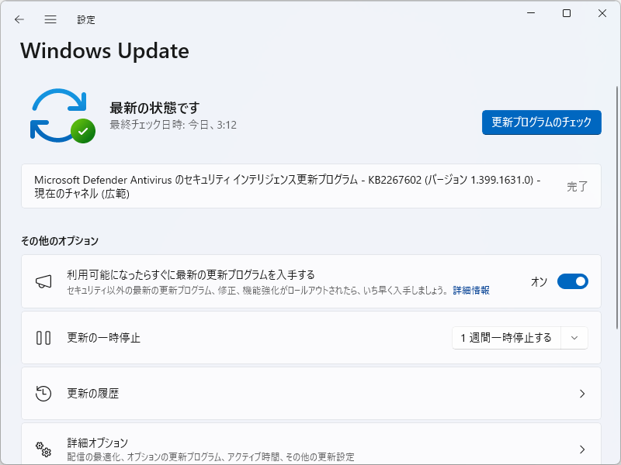This screenshot has height=465, width=621.
Task: Disable 利用可能になったらすぐに最新の更新プログラムを入手する
Action: (573, 281)
